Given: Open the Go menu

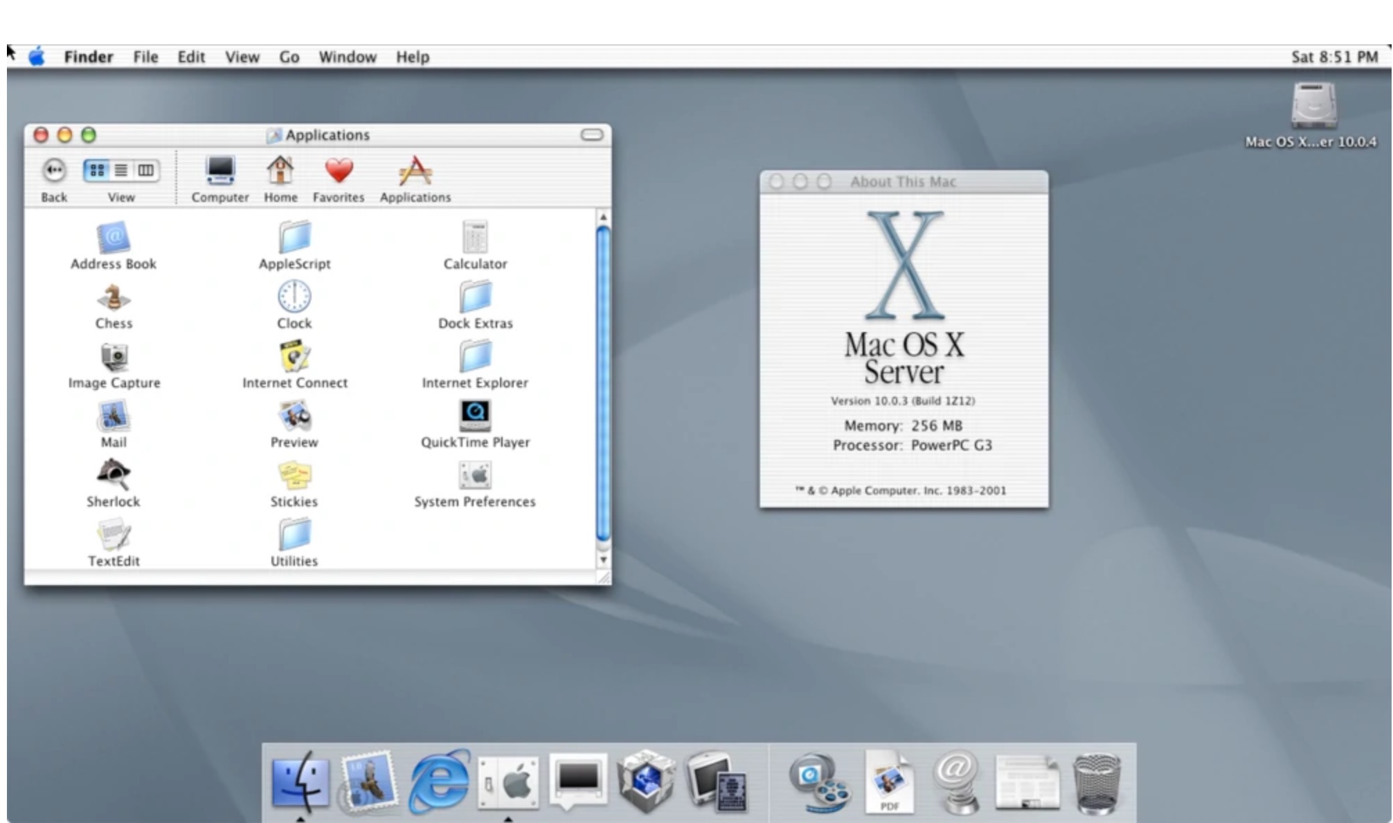Looking at the screenshot, I should coord(289,57).
